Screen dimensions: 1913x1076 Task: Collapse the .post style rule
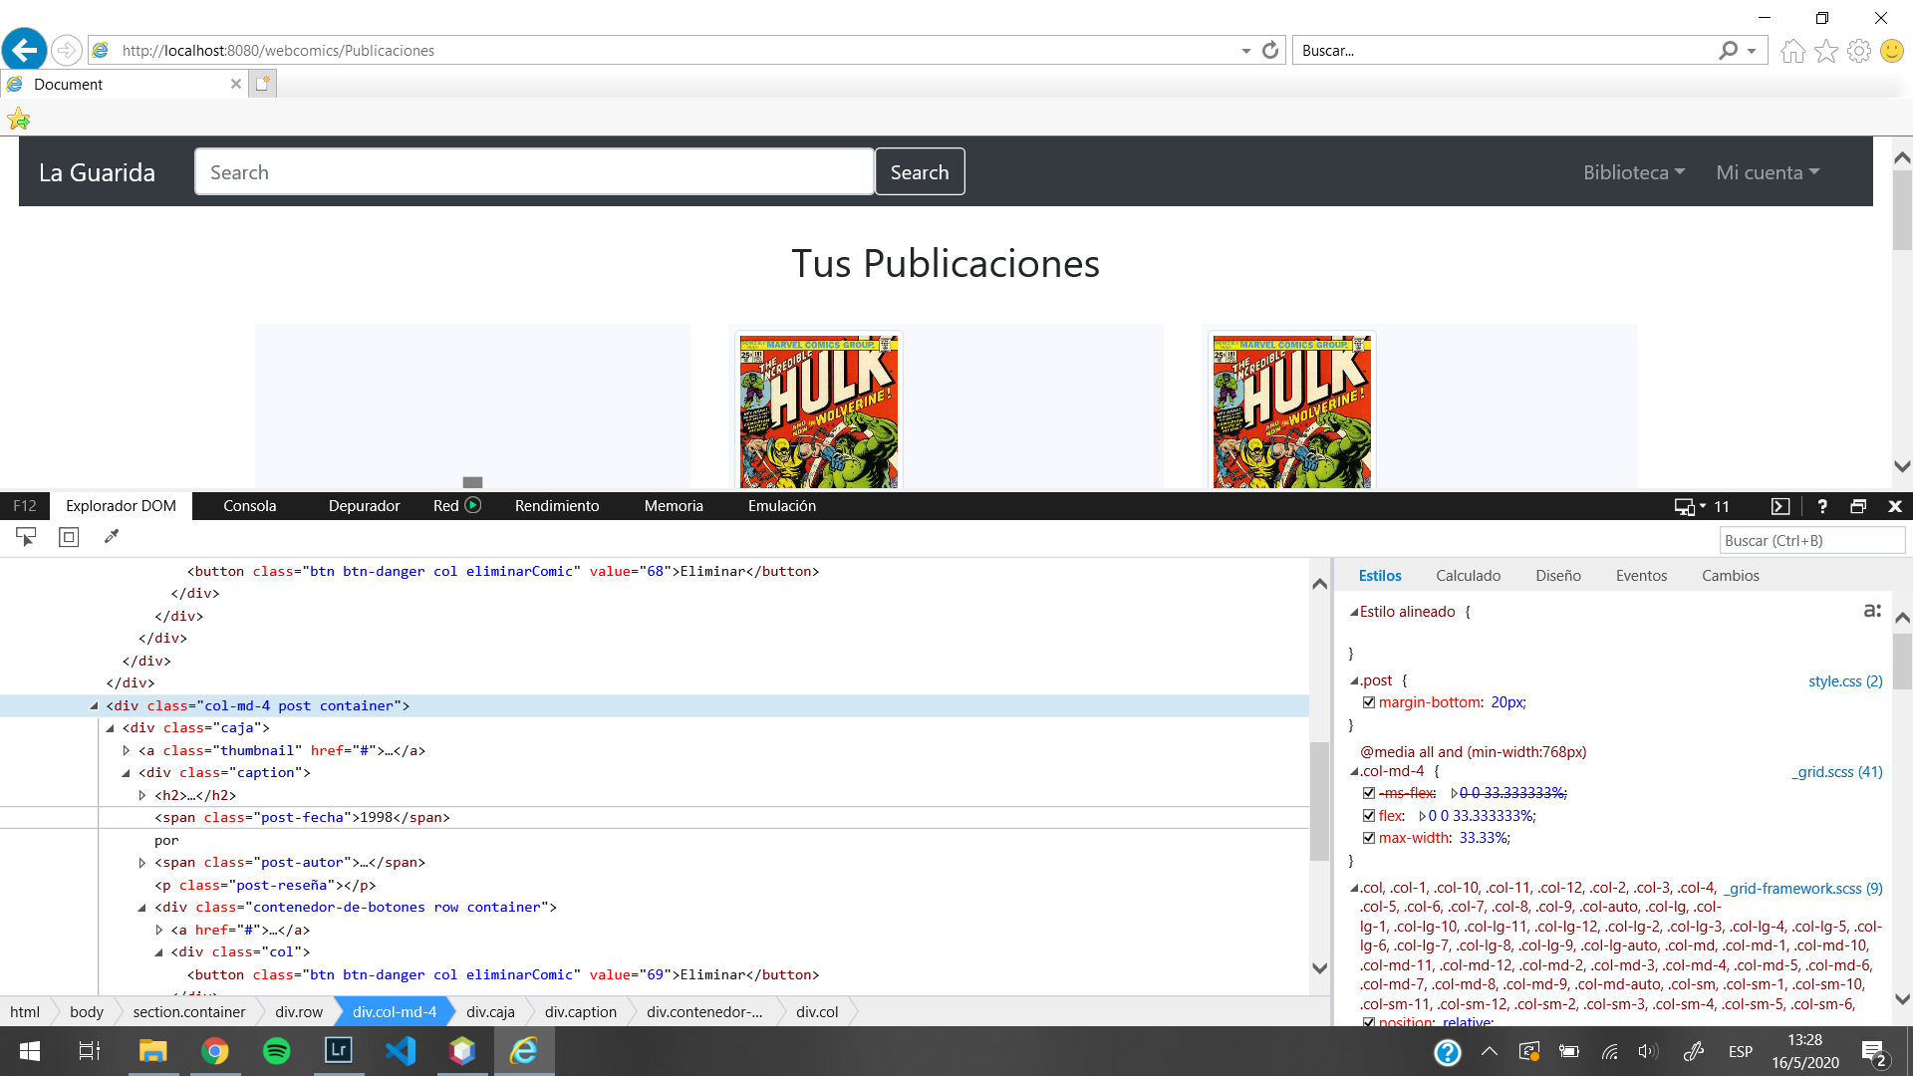click(1354, 680)
